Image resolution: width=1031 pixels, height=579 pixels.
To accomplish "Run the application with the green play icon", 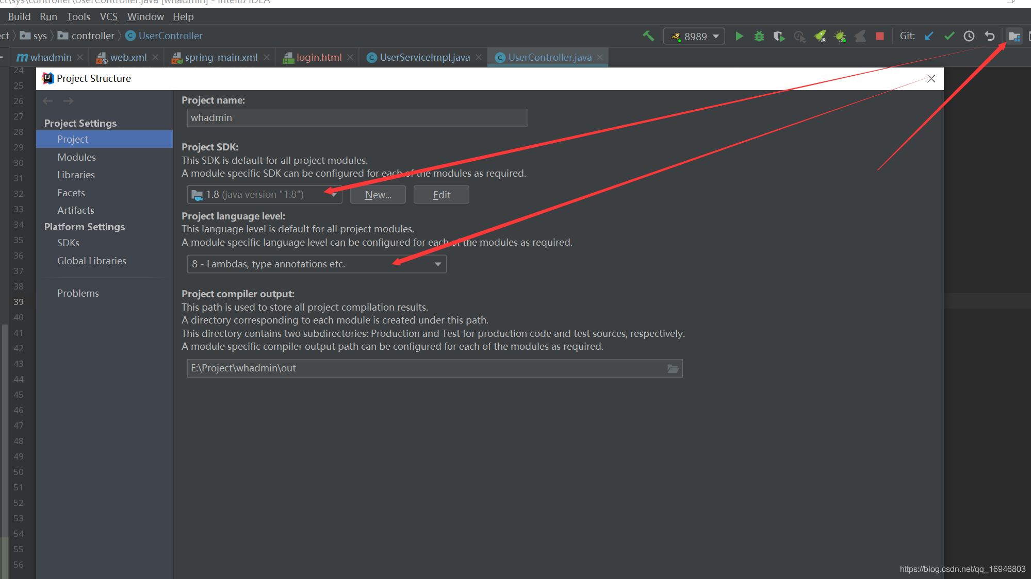I will click(739, 36).
